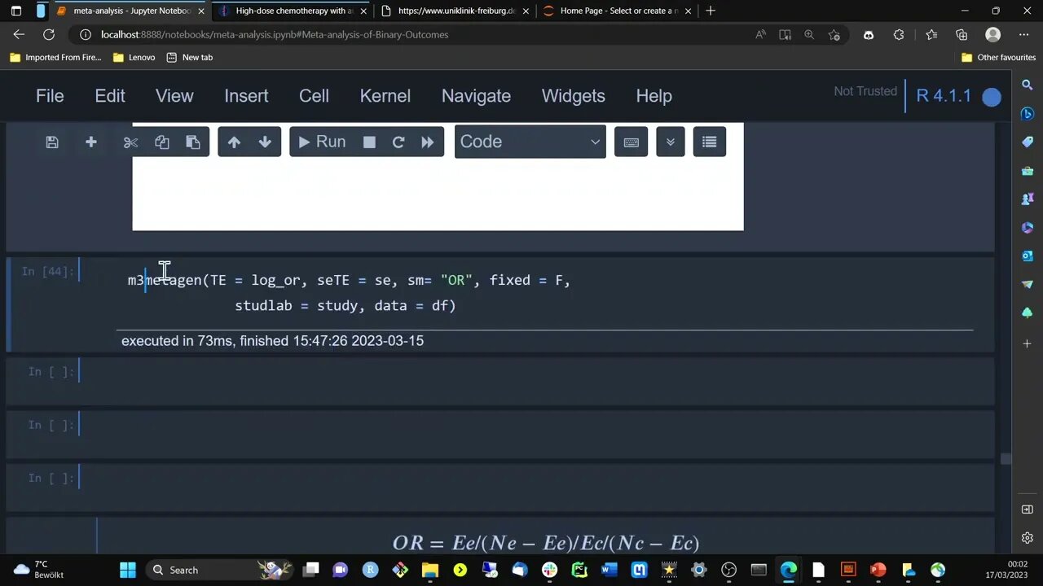Switch to the meta-analysis Jupyter Notebook tab
This screenshot has width=1043, height=586.
coord(130,11)
